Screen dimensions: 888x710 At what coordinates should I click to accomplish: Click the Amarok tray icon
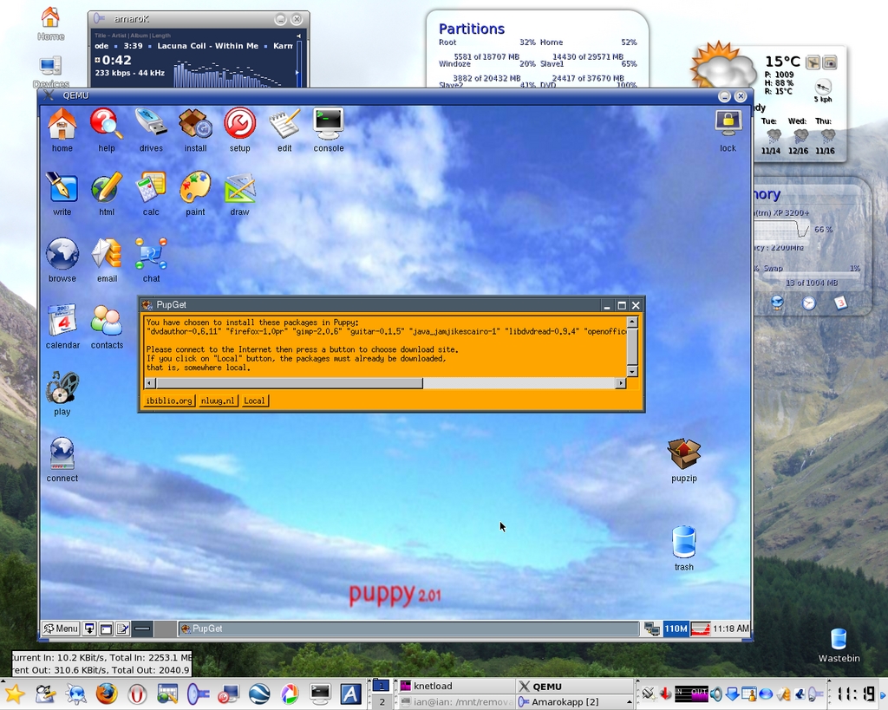pos(815,694)
